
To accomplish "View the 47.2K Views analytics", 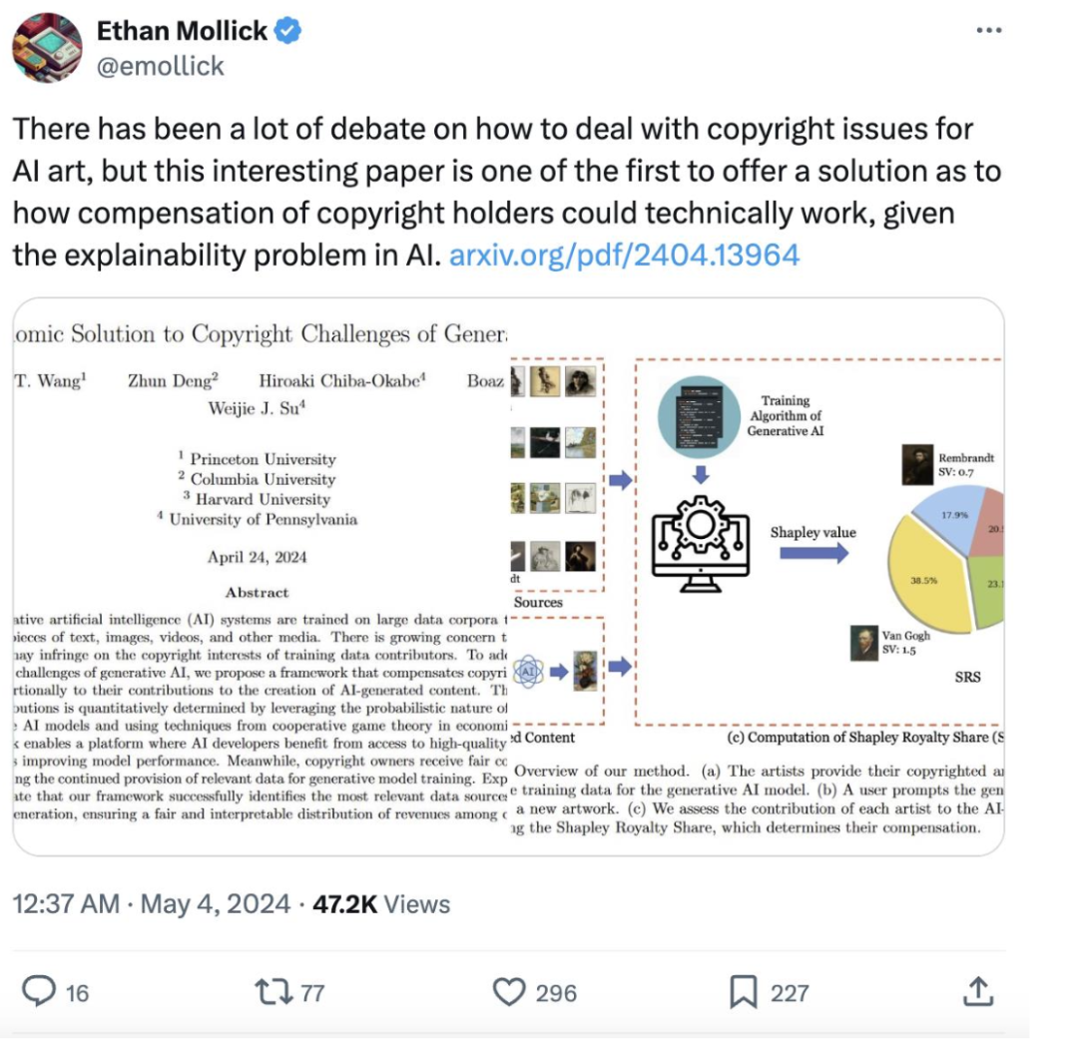I will tap(381, 903).
